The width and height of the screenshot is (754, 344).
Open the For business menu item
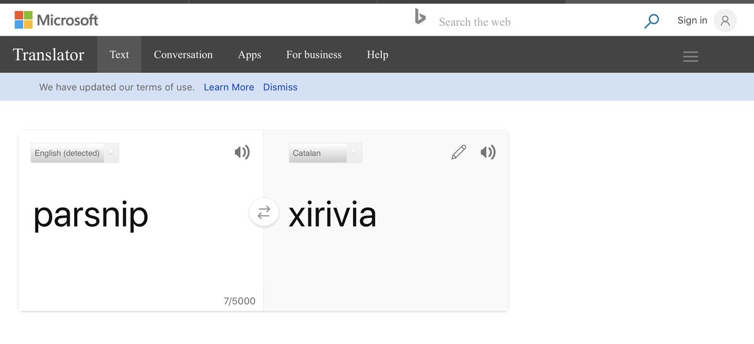point(314,55)
